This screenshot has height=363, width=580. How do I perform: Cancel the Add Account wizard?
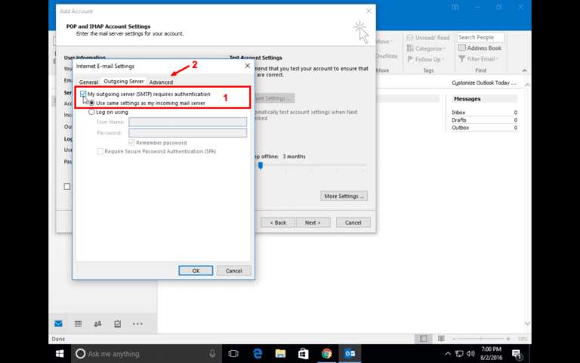(x=353, y=222)
